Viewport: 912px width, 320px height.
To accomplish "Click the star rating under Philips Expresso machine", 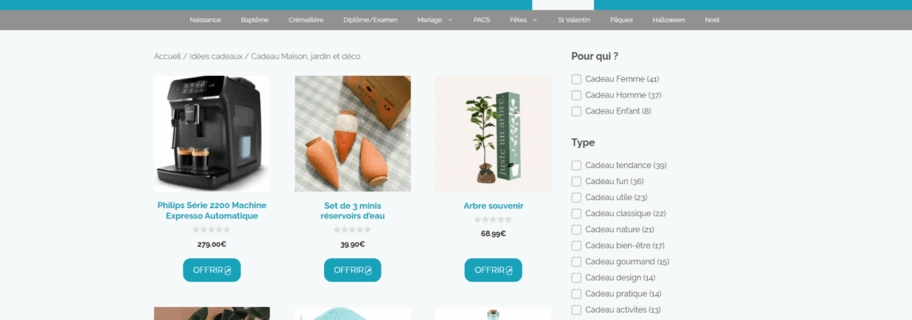I will point(212,230).
